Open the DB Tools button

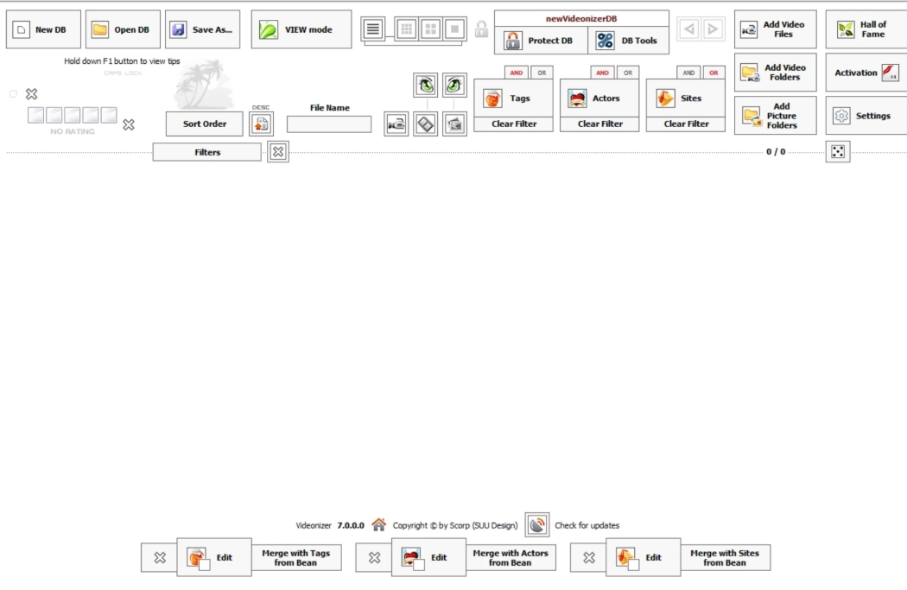(x=628, y=41)
